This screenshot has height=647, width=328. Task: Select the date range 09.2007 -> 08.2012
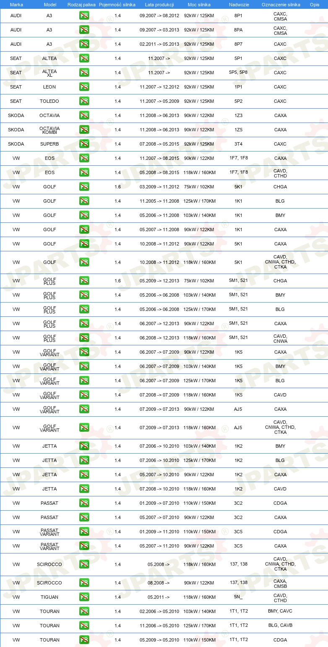159,16
